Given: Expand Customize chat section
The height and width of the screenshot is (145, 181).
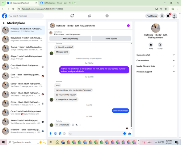Looking at the screenshot, I should (156, 55).
